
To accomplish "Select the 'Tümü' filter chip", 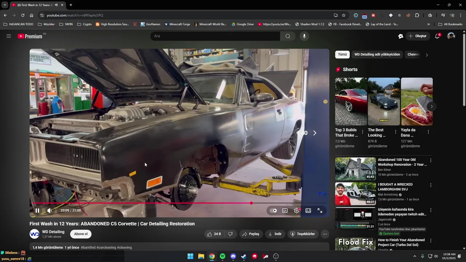I will click(x=342, y=55).
